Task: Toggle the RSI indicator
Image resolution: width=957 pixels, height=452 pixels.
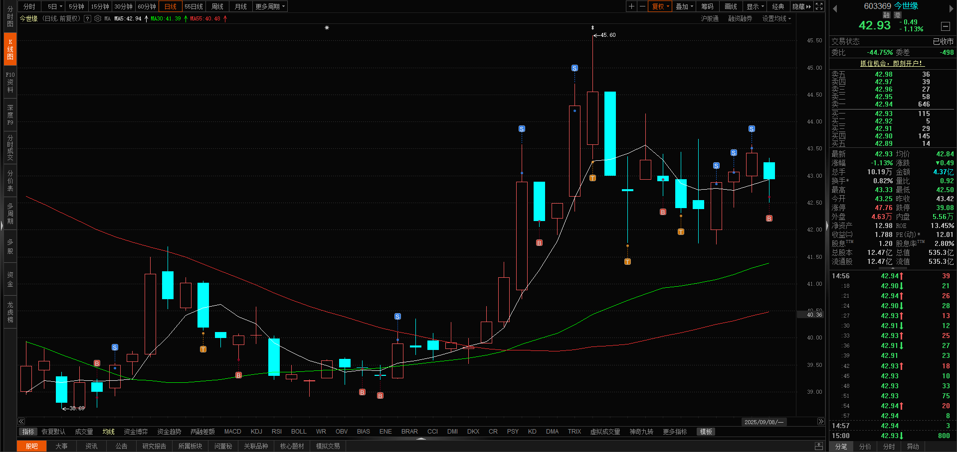Action: (x=277, y=432)
